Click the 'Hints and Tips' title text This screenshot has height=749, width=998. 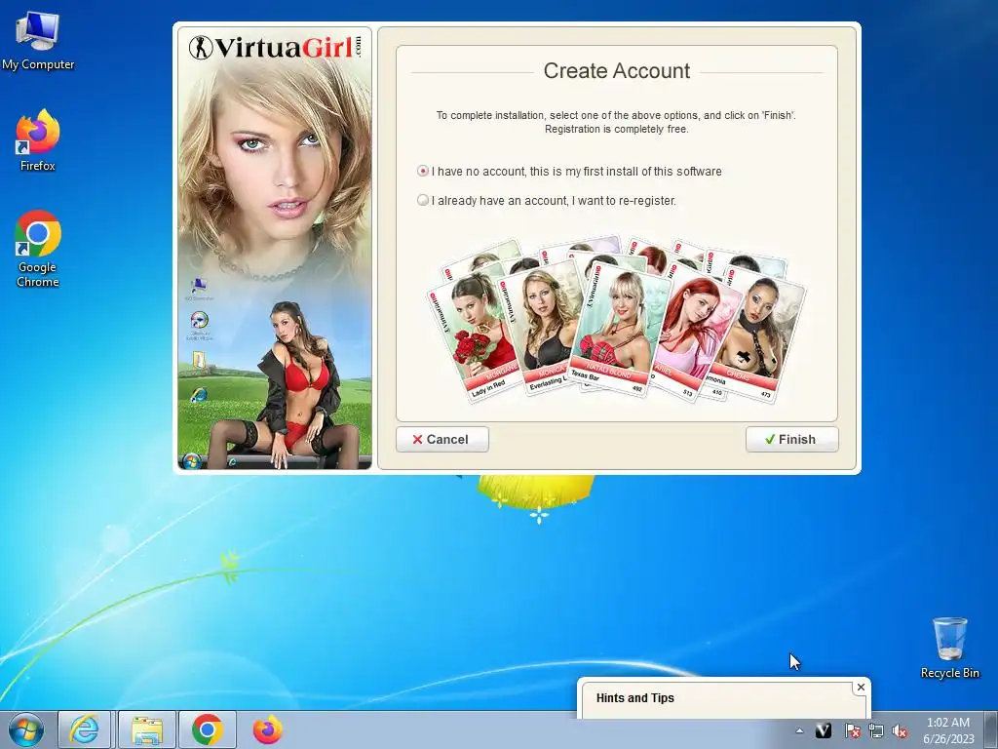(634, 698)
